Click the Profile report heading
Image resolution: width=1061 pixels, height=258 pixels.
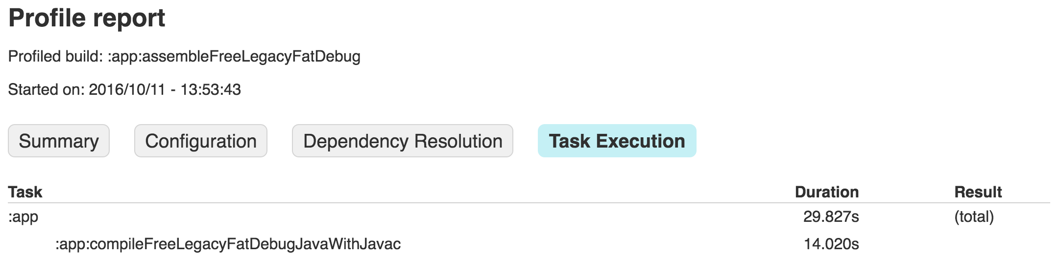(x=87, y=19)
